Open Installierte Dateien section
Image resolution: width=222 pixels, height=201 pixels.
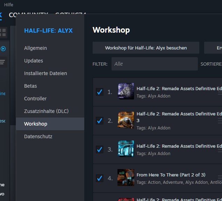[45, 73]
